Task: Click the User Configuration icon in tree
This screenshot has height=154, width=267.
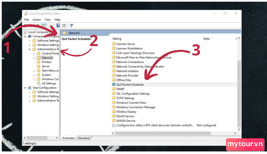Action: pyautogui.click(x=30, y=87)
